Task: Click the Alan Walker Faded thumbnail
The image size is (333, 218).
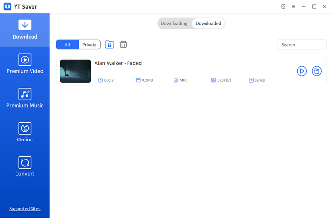Action: (x=75, y=71)
